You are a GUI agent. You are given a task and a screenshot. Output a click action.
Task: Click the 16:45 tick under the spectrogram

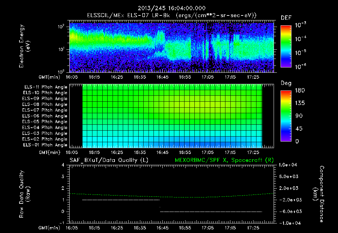[162, 77]
